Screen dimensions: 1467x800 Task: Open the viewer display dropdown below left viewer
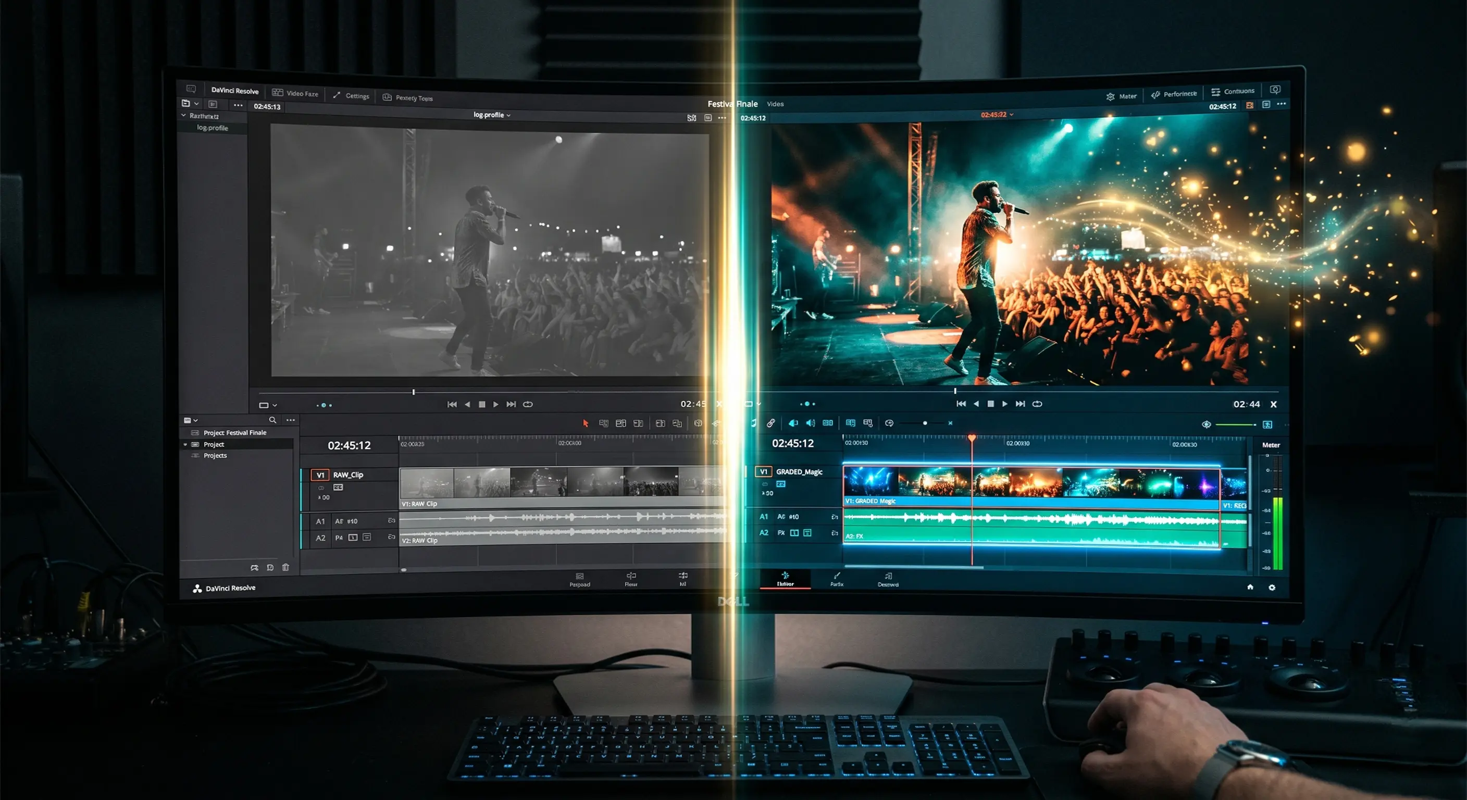click(268, 405)
